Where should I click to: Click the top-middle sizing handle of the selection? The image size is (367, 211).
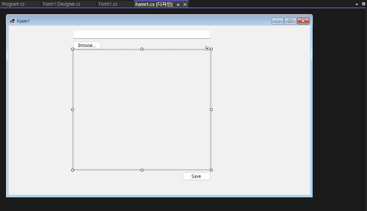point(142,49)
